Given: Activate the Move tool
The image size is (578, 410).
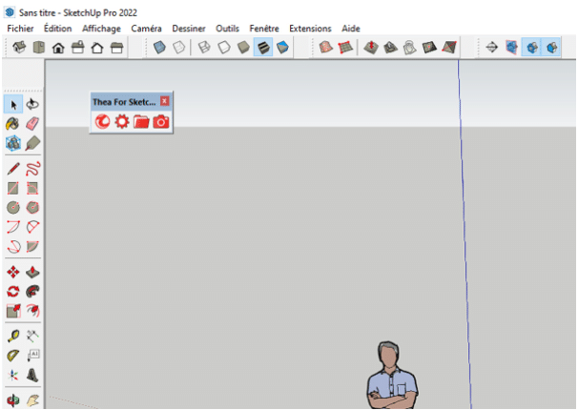Looking at the screenshot, I should (13, 273).
